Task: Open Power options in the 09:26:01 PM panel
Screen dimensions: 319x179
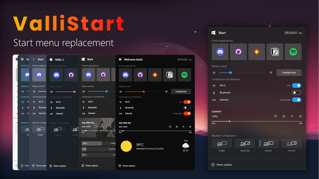Action: pos(222,165)
